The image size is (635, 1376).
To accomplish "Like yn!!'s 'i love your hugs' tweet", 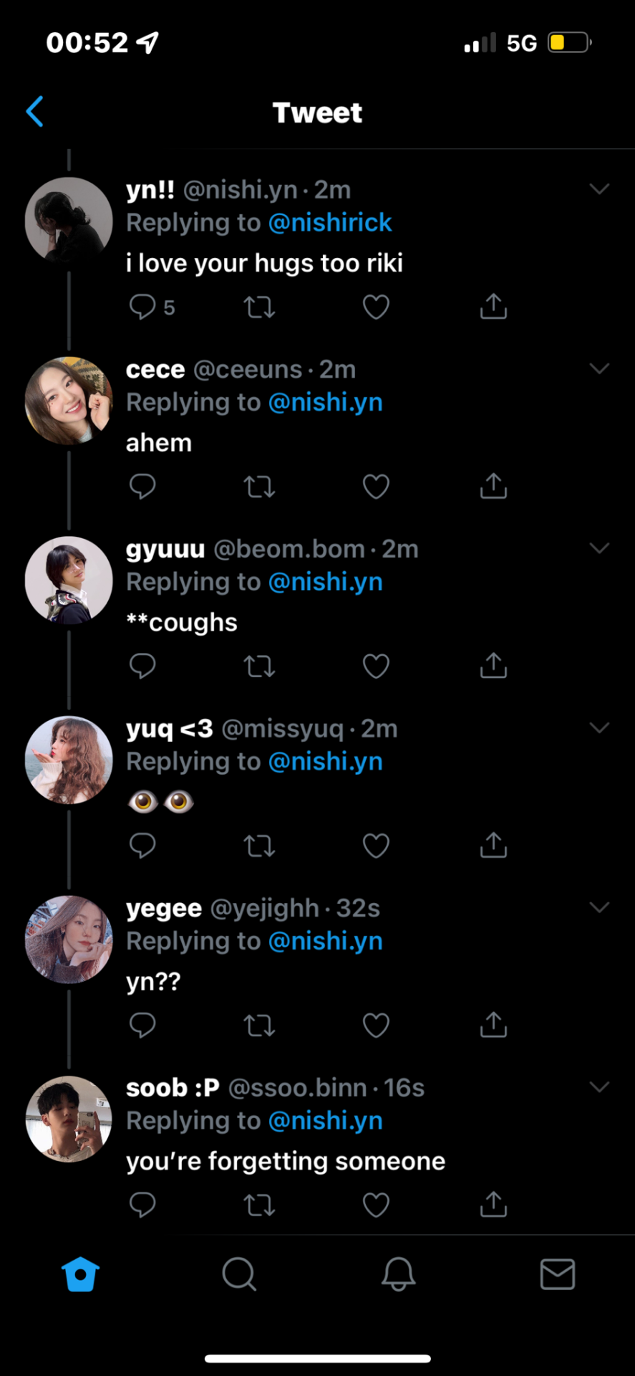I will (x=376, y=307).
